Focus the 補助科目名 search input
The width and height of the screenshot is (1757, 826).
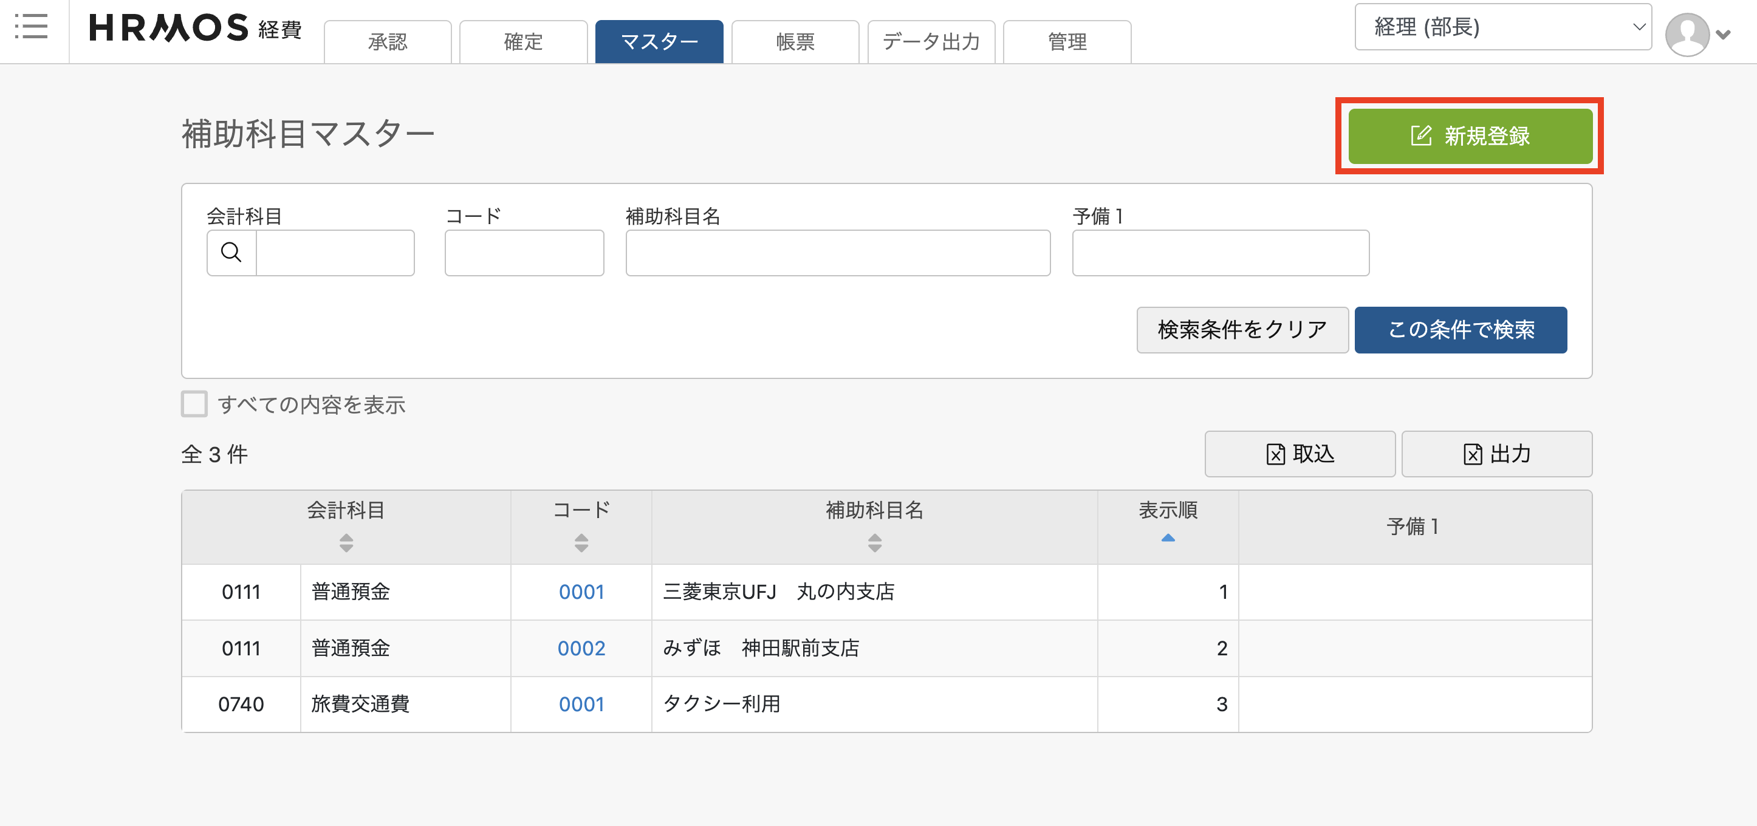point(838,253)
